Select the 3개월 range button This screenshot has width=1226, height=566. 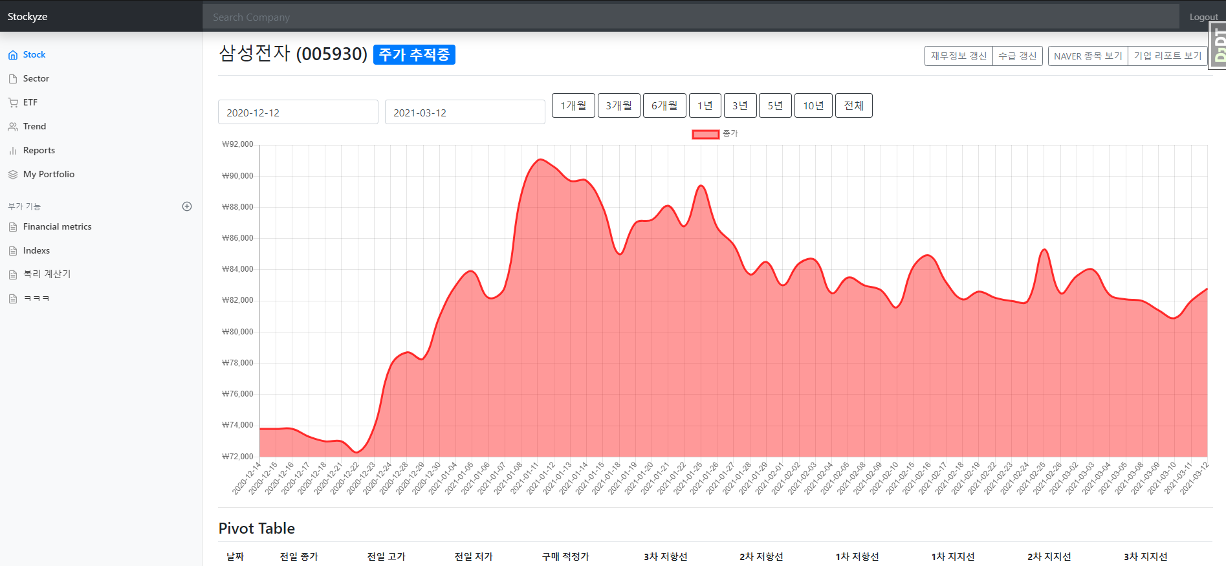click(x=619, y=105)
